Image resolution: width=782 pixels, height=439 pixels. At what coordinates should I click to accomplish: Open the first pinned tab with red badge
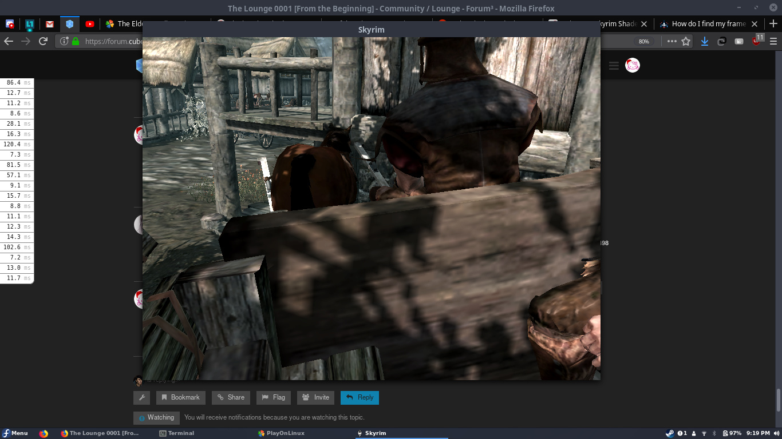(x=10, y=24)
